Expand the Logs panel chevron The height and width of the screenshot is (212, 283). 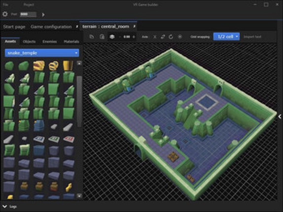tap(5, 207)
